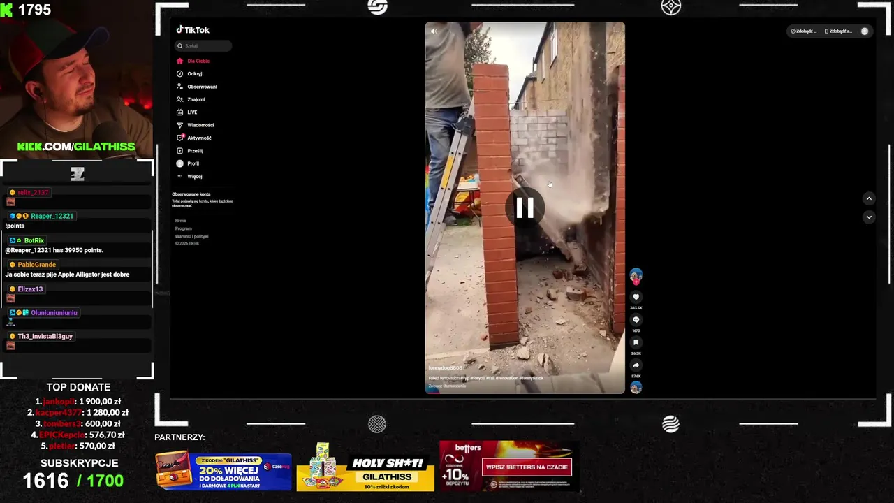Click the Th3_InvistaBl3guy chat username
Image resolution: width=894 pixels, height=503 pixels.
click(45, 336)
